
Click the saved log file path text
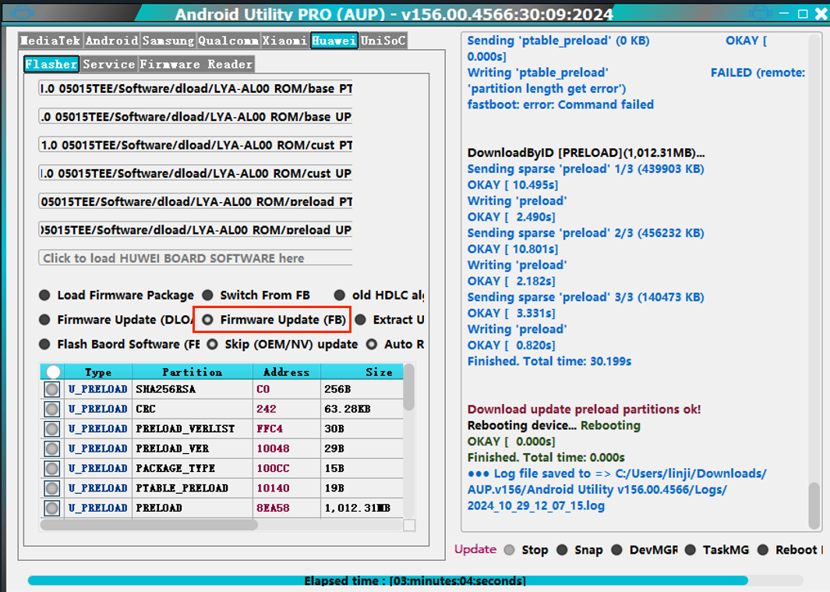tap(616, 490)
